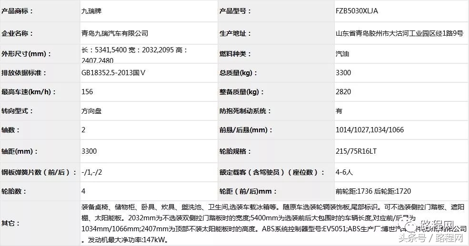Click the 最高车速(km/h) label

click(29, 92)
